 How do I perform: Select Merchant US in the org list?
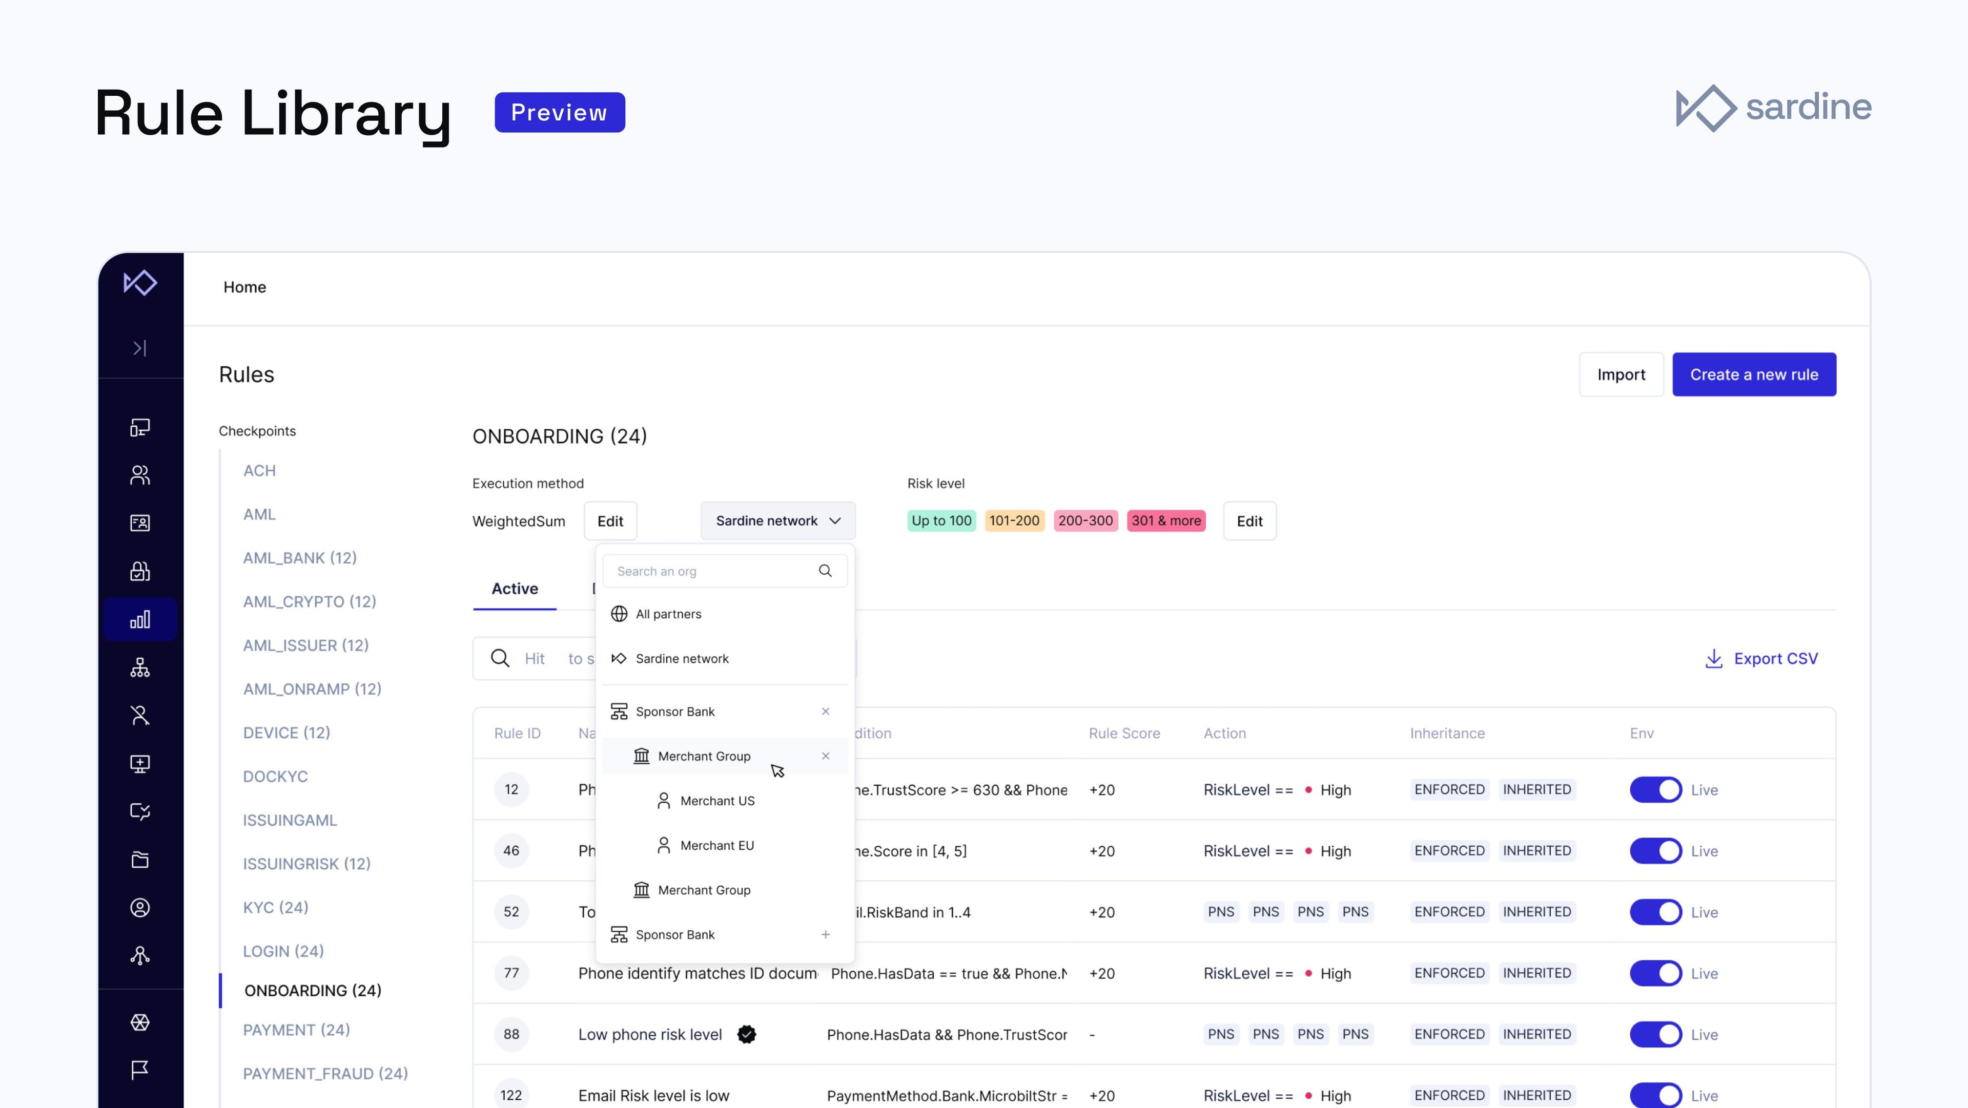(x=725, y=801)
